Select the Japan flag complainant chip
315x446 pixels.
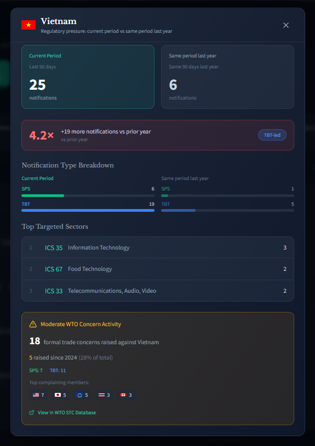coord(60,395)
